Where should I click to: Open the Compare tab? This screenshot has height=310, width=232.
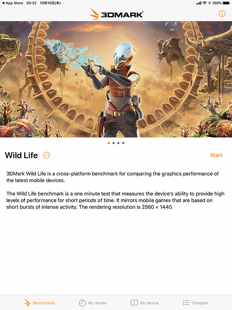click(195, 303)
